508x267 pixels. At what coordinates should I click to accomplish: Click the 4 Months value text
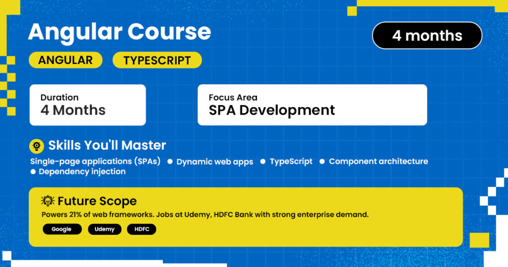point(73,110)
